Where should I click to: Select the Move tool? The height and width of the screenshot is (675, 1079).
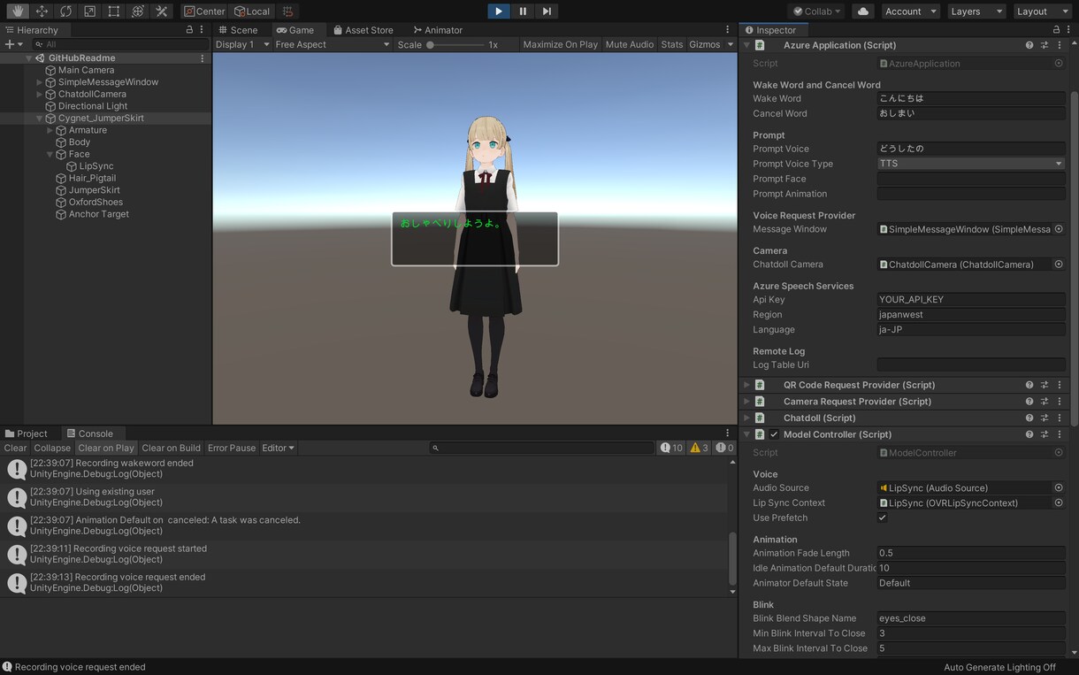tap(42, 12)
